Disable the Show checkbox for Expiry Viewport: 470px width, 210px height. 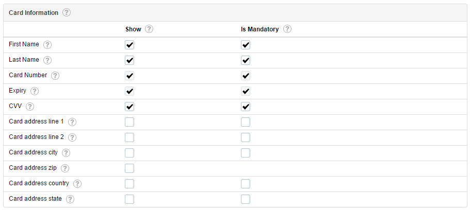click(129, 91)
